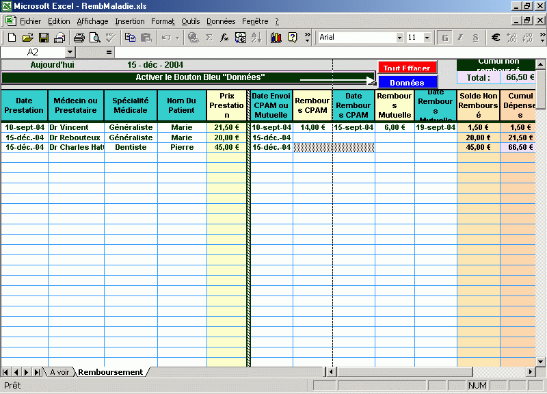Click the vertical scrollbar down arrow
Image resolution: width=547 pixels, height=394 pixels.
point(540,362)
